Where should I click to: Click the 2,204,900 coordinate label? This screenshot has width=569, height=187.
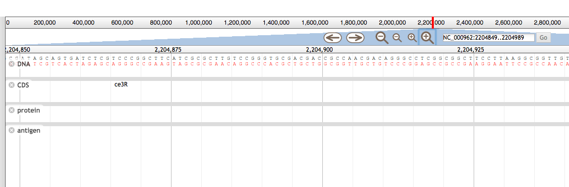coord(319,50)
